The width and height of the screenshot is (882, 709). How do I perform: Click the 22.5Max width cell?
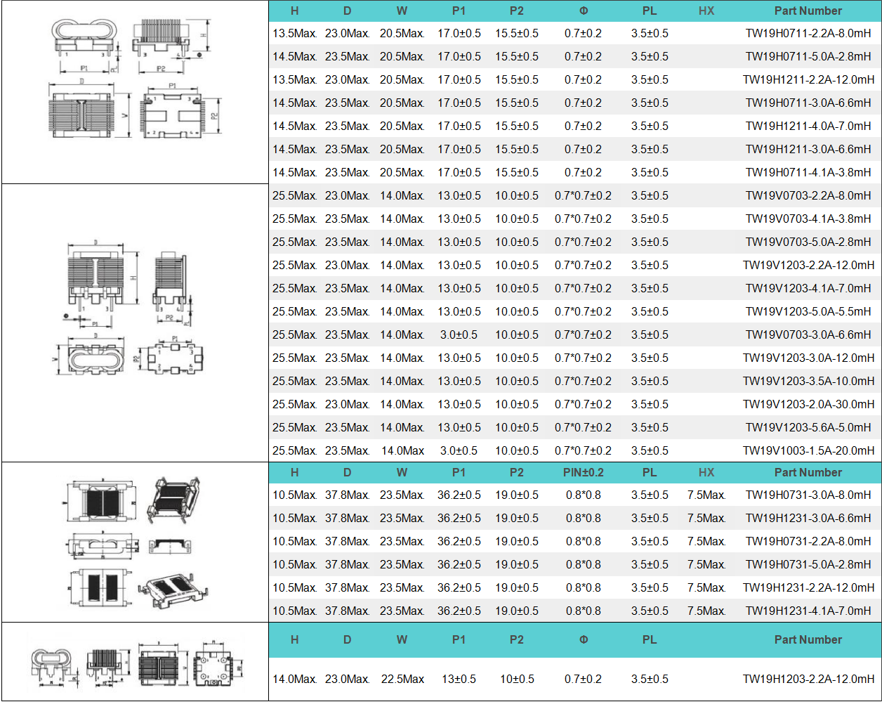(x=402, y=679)
